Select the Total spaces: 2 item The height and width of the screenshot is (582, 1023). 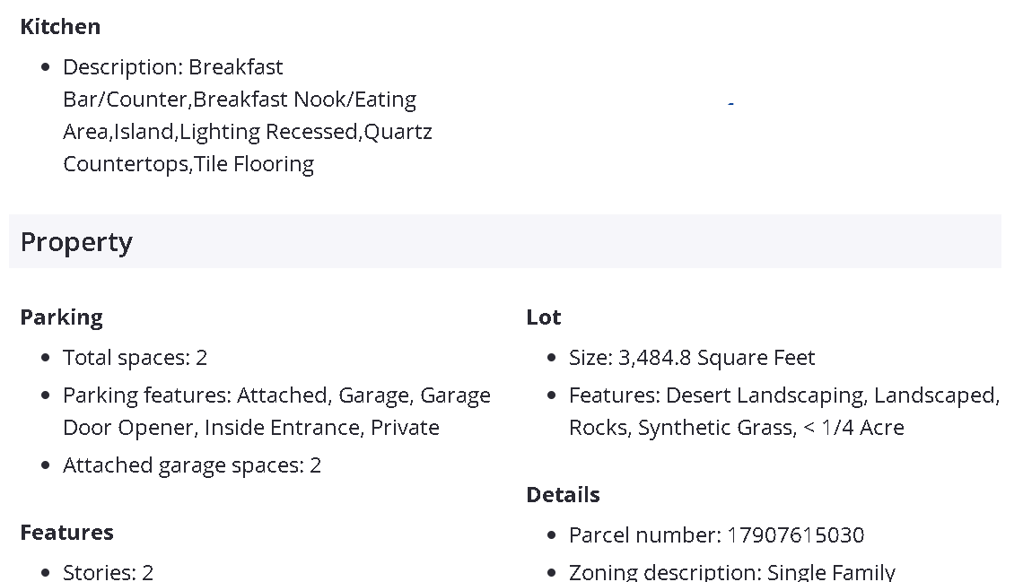point(135,358)
